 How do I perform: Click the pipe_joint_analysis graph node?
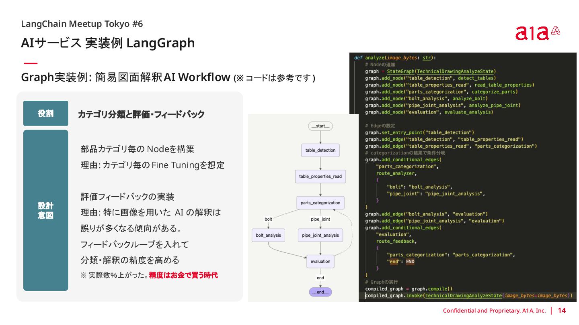(x=320, y=235)
